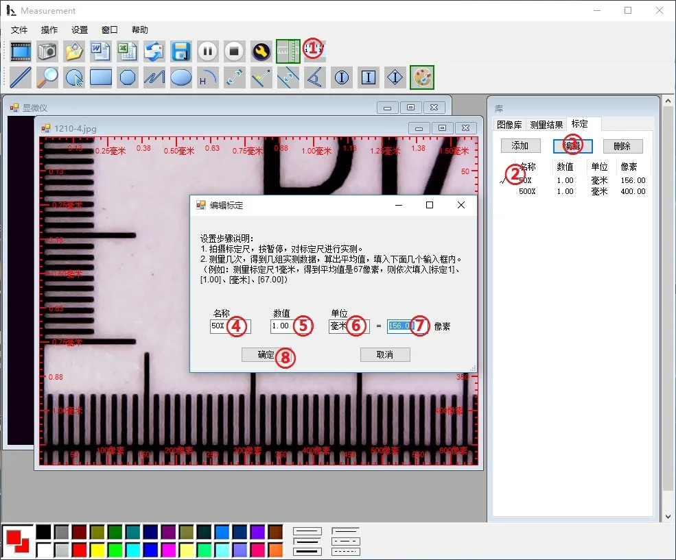The width and height of the screenshot is (676, 560).
Task: Select the circle measurement tool
Action: pyautogui.click(x=73, y=77)
